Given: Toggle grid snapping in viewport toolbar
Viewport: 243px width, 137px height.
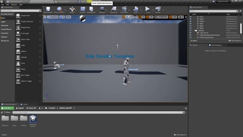Looking at the screenshot, I should coord(140,17).
